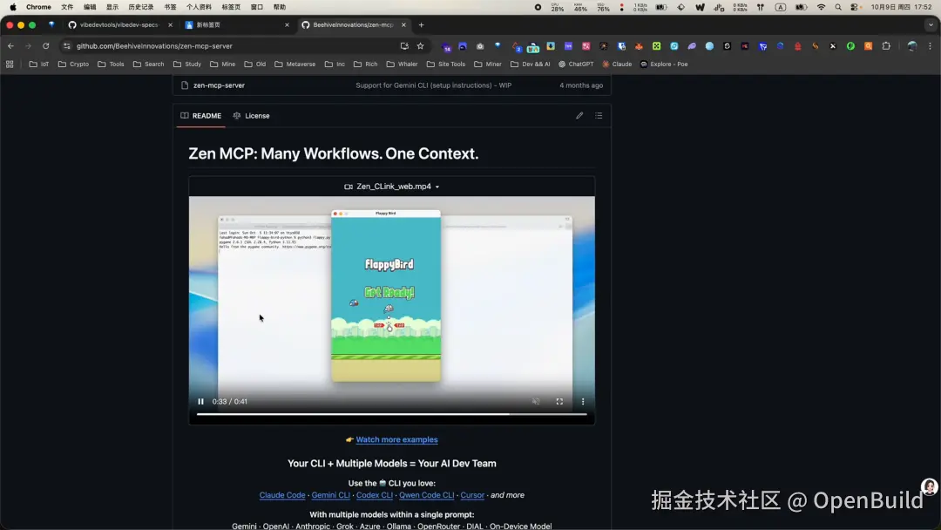Go back in browser history

pos(10,45)
